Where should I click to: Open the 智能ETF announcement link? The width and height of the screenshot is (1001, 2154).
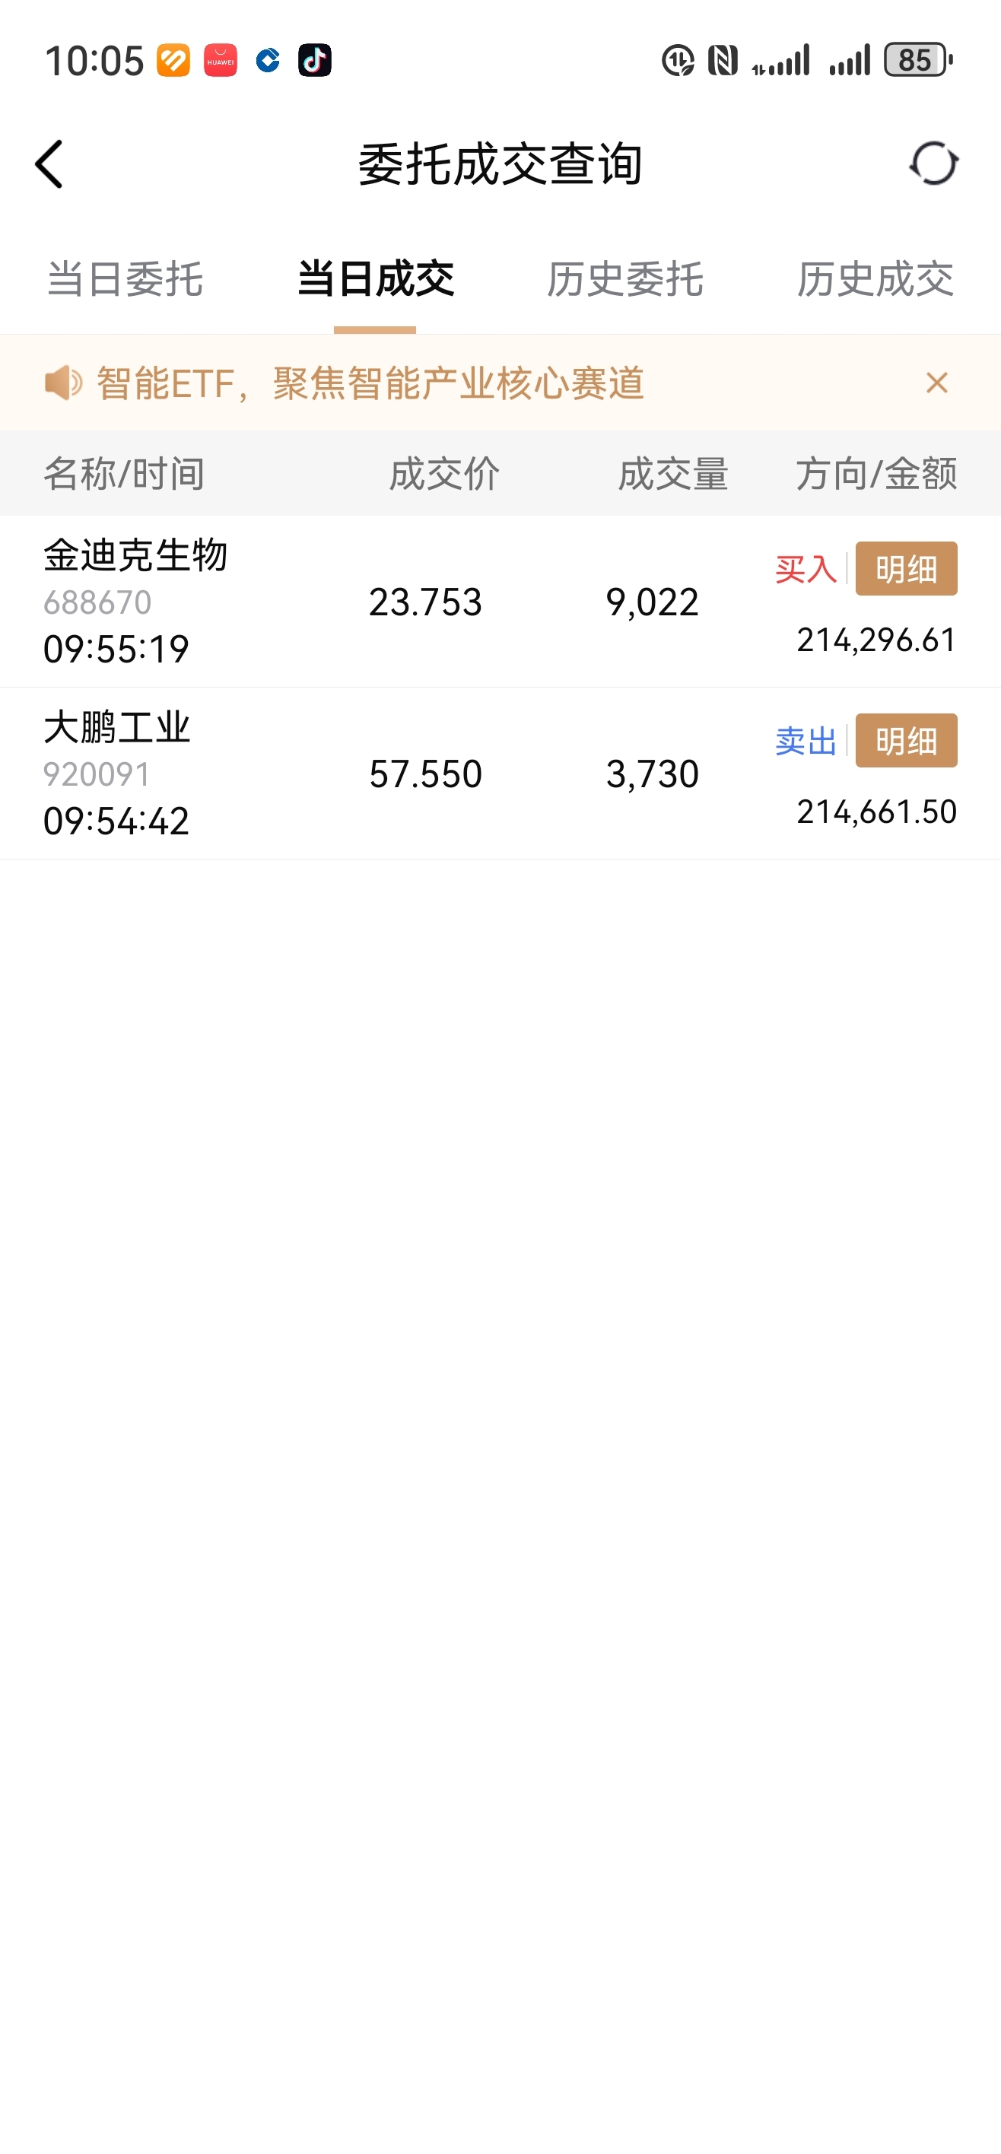[370, 384]
